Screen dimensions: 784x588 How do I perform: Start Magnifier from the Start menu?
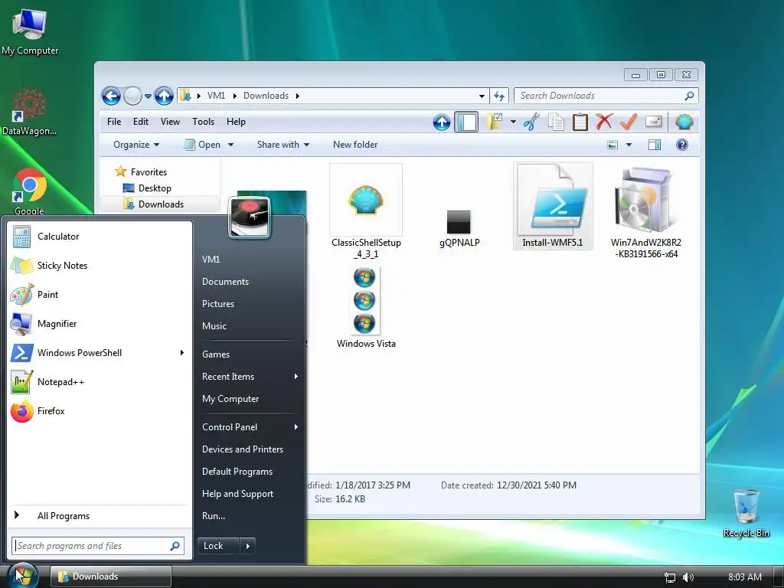[99, 324]
